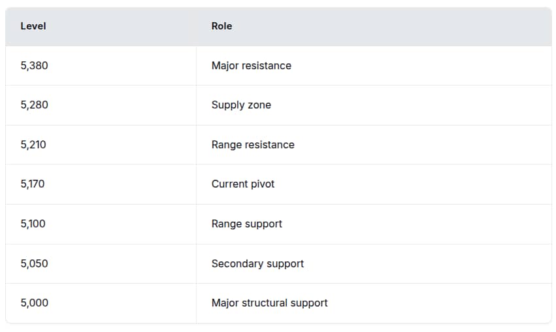Screen dimensions: 556x332
Task: Click the Supply zone cell
Action: [241, 105]
